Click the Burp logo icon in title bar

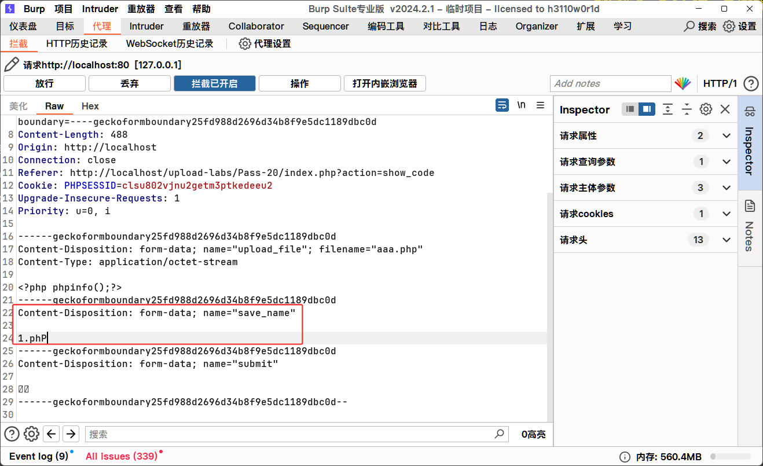pos(10,9)
